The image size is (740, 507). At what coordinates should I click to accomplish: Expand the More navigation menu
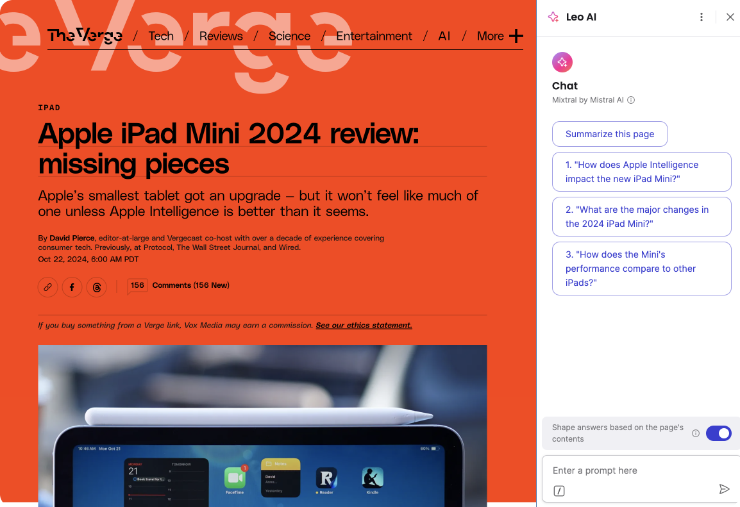(x=500, y=36)
